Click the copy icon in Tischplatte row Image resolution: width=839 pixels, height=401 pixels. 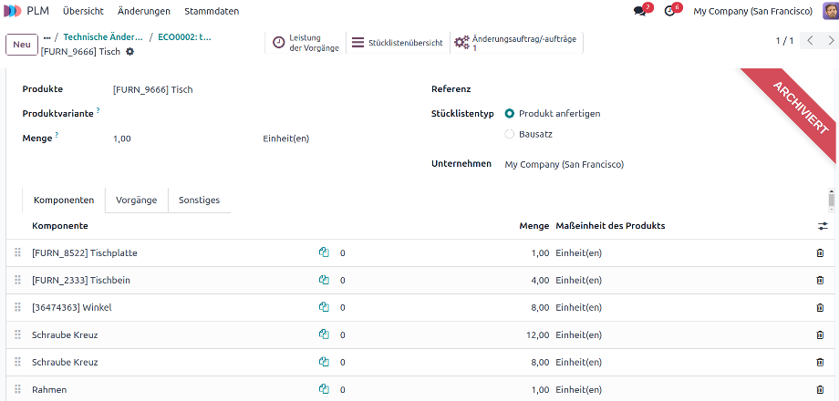click(324, 252)
